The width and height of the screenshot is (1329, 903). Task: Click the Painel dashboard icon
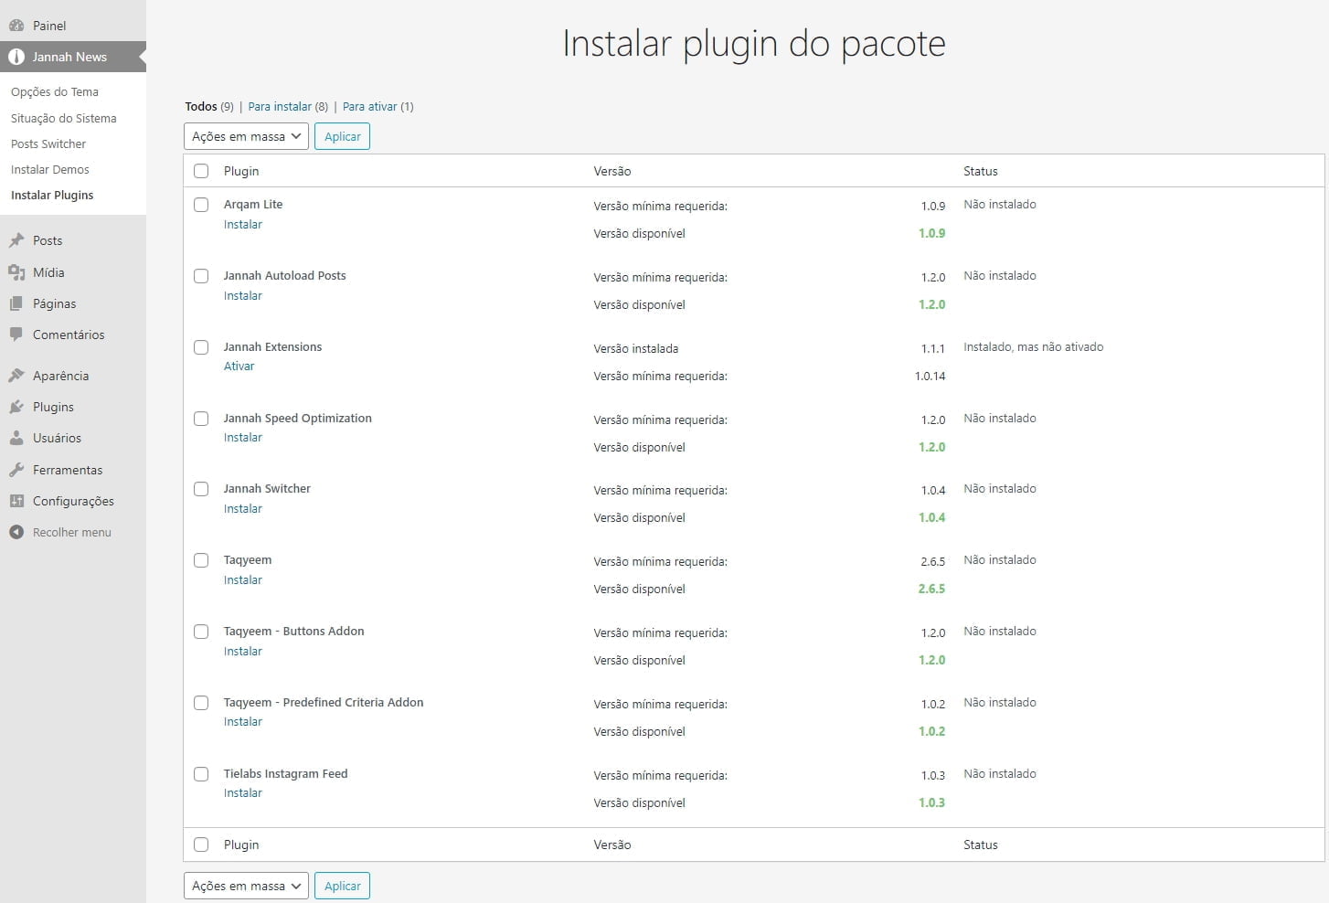point(16,26)
